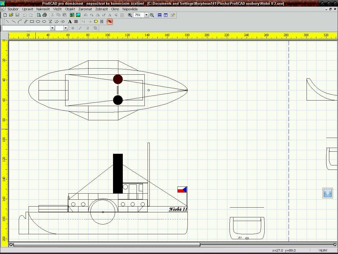
Task: Expand the font name dropdown
Action: pos(52,28)
